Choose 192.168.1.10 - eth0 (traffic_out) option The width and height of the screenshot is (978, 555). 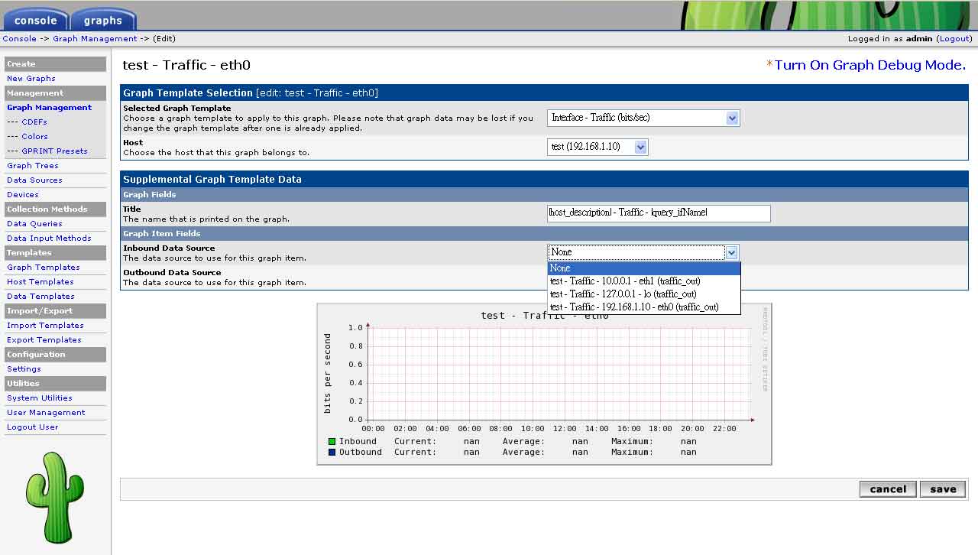coord(644,307)
